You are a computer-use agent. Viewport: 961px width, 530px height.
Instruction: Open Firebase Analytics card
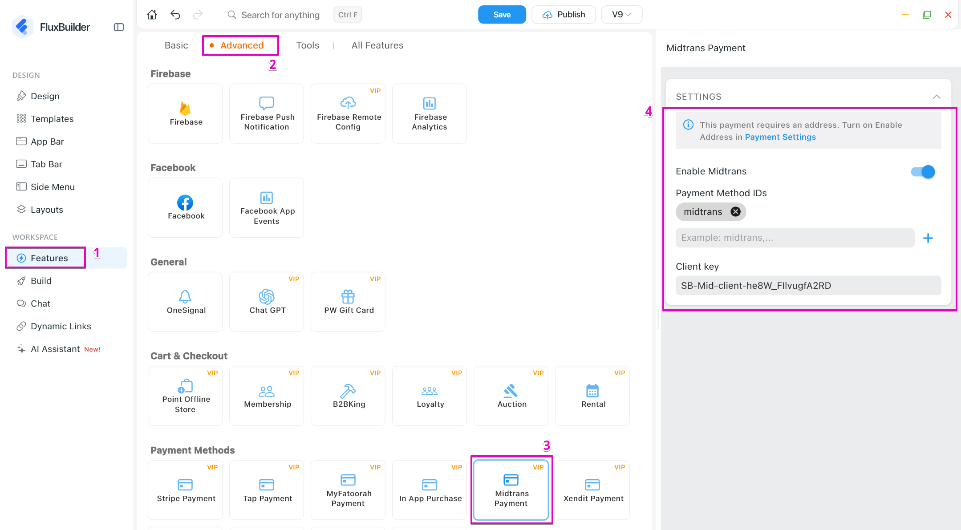coord(430,113)
